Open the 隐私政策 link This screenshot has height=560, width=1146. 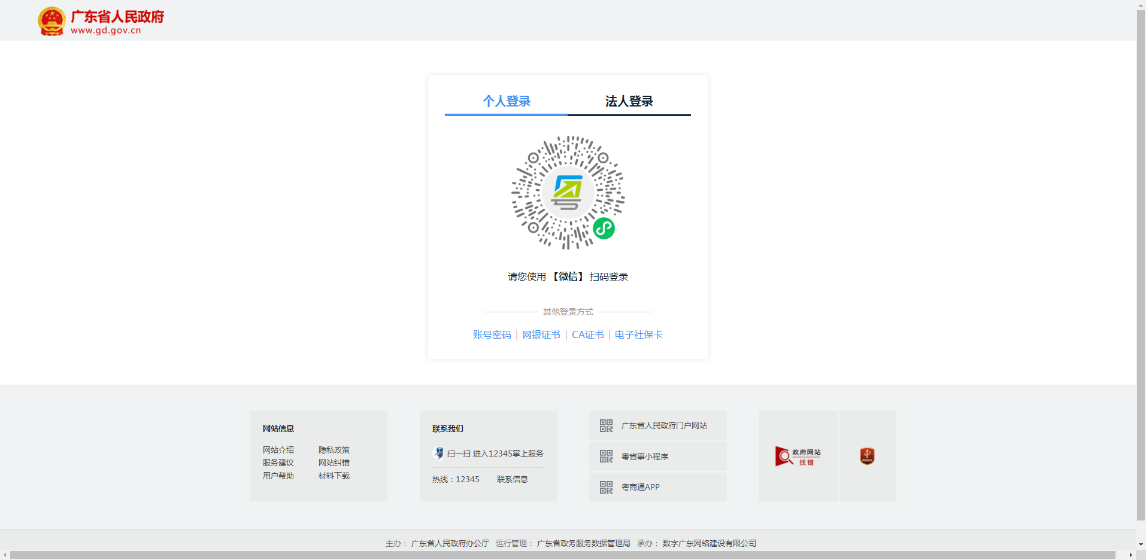click(334, 450)
